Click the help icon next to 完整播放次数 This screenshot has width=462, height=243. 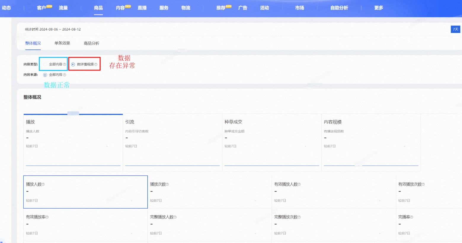click(x=299, y=217)
